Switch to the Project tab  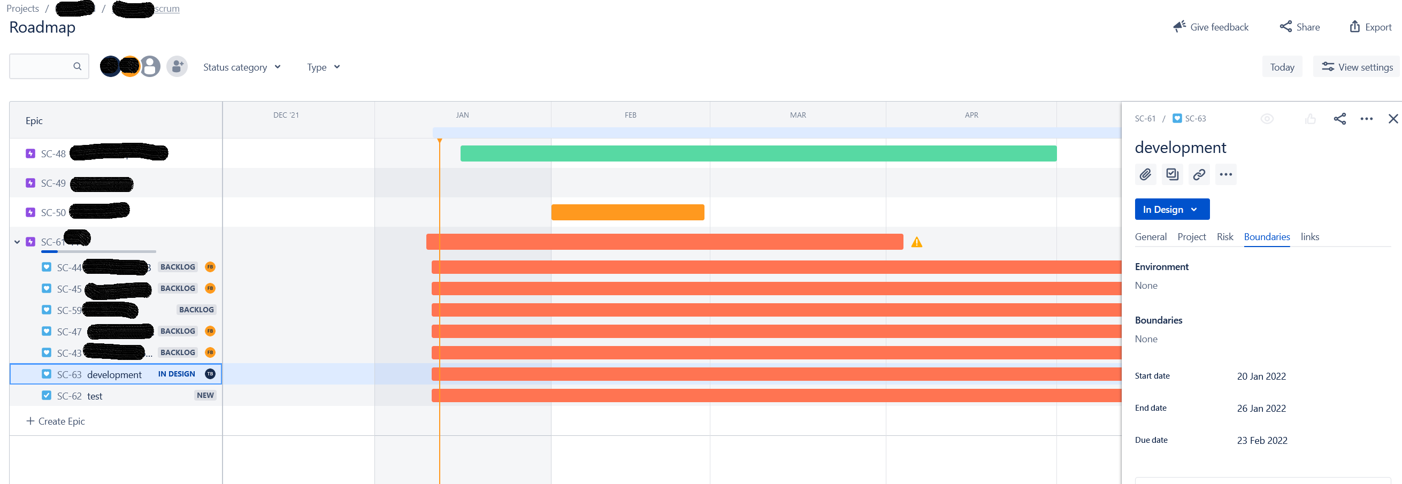(1191, 237)
